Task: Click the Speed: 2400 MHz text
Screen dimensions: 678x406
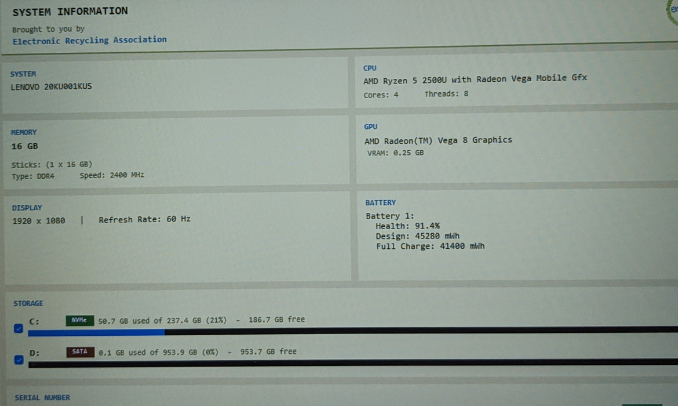Action: pos(112,175)
